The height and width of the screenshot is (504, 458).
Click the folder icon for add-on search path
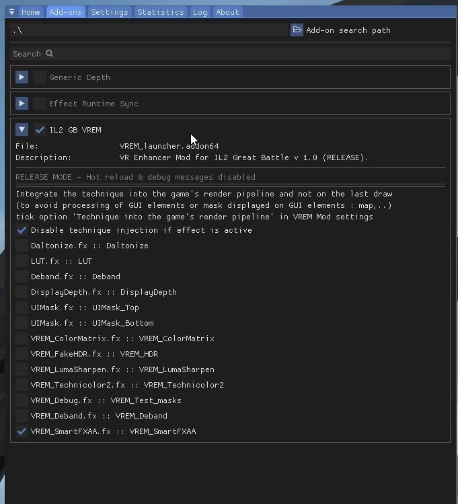pyautogui.click(x=297, y=30)
